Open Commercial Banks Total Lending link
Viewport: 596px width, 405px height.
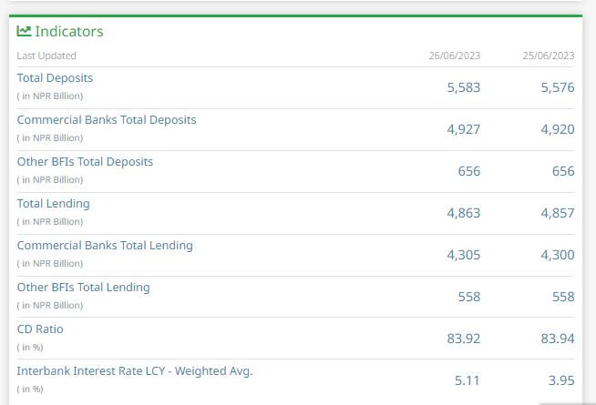tap(105, 246)
